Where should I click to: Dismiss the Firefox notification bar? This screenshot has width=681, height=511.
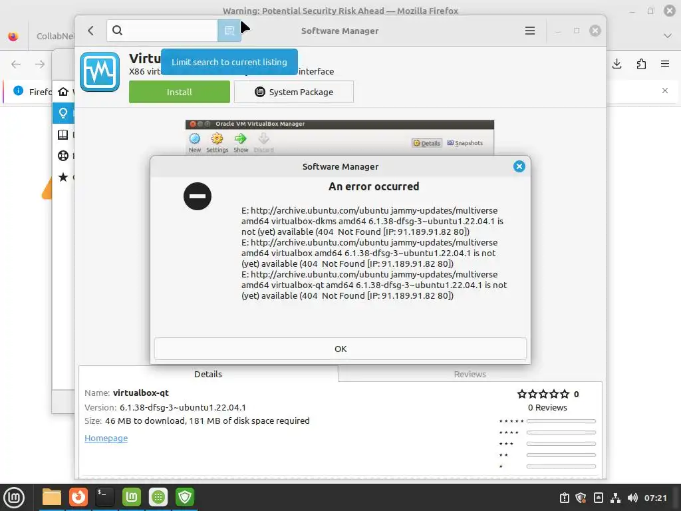click(665, 90)
